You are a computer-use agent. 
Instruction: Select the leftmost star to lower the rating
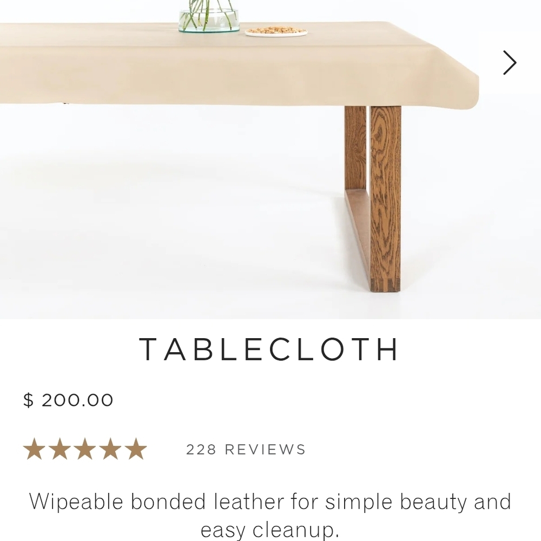34,448
